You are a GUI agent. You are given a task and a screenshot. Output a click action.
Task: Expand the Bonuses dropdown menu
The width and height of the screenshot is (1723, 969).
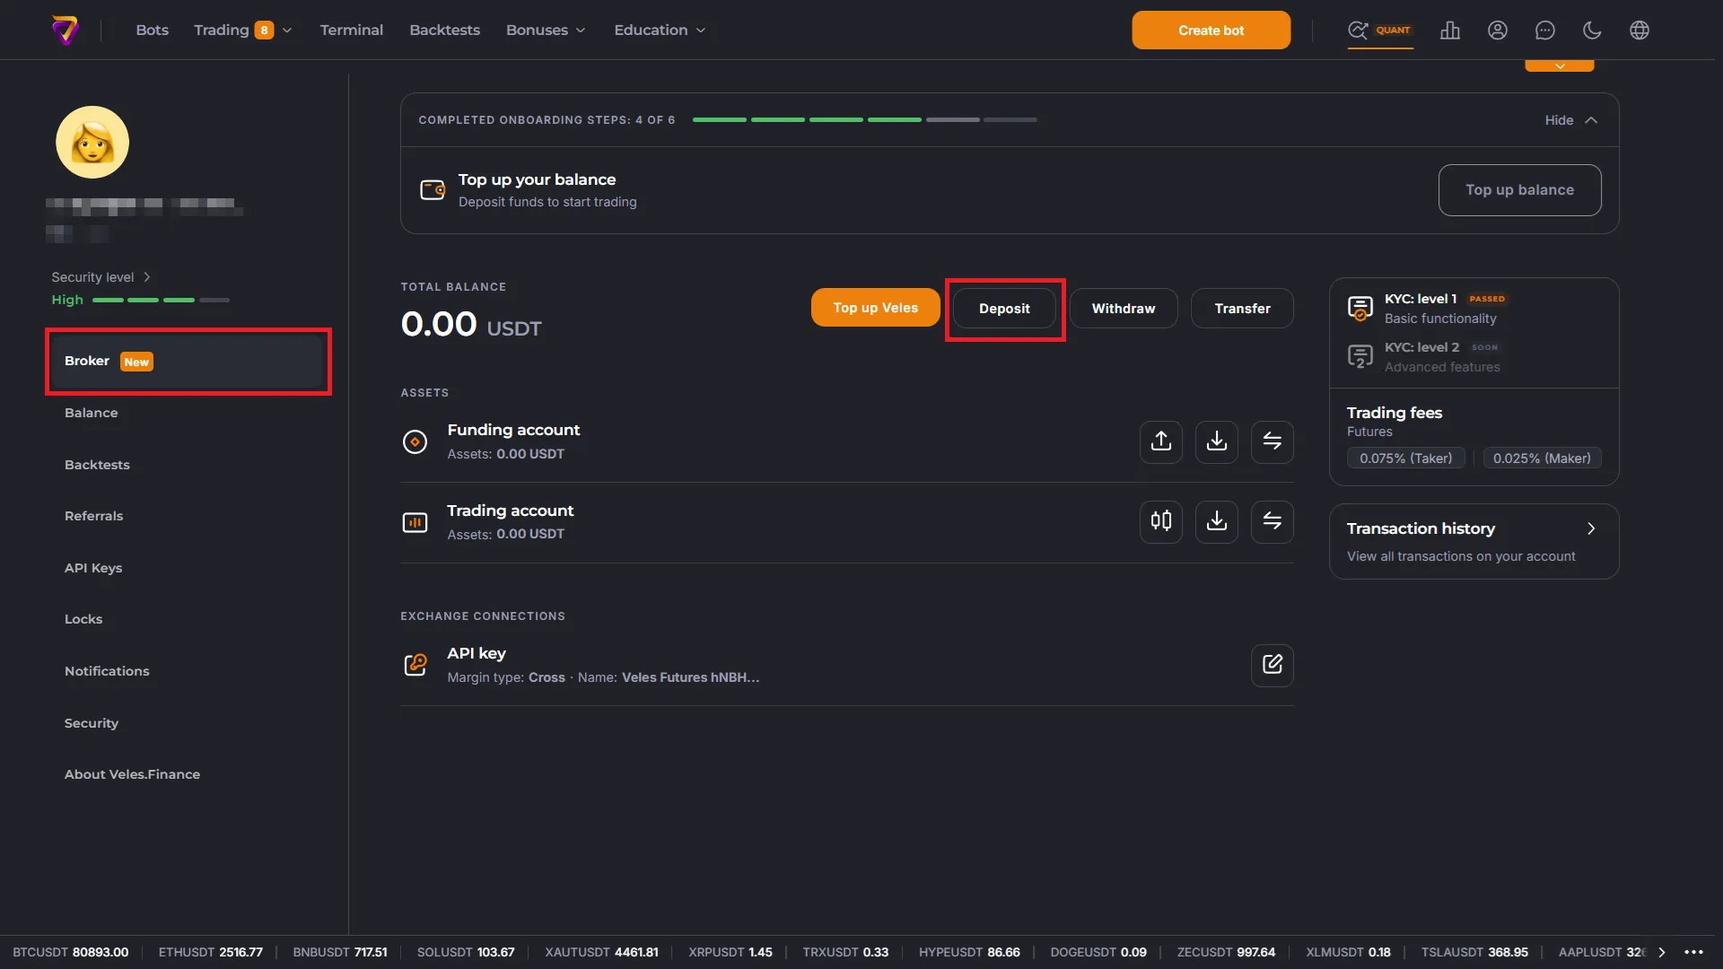[x=546, y=31]
